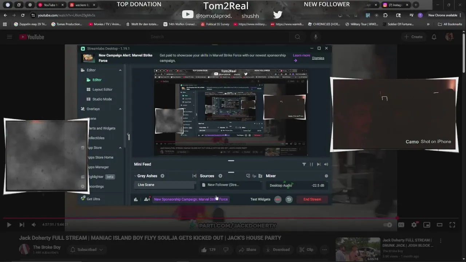Collapse the App Store section in sidebar
466x262 pixels.
tap(120, 148)
